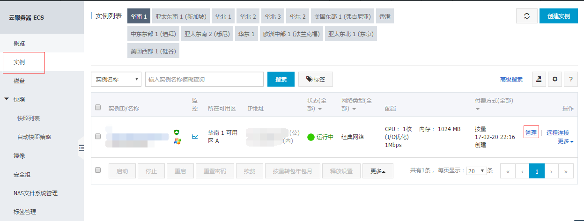
Task: Select the 欧洲中部 1 (法兰克福) region tab
Action: (291, 34)
